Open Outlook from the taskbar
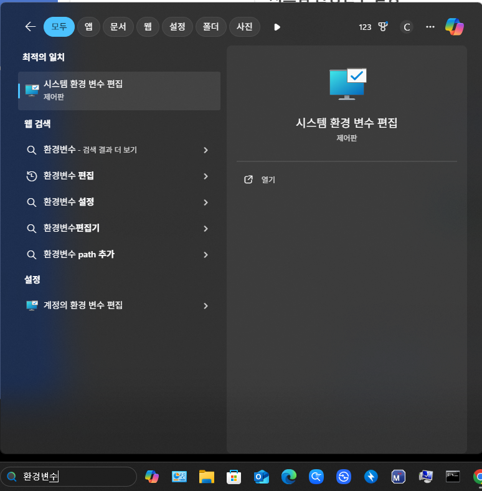Image resolution: width=482 pixels, height=491 pixels. coord(262,477)
